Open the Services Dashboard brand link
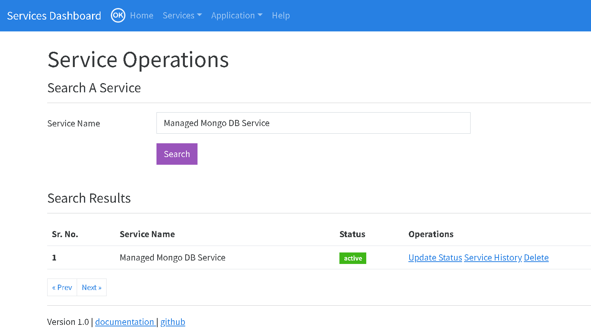 tap(54, 16)
